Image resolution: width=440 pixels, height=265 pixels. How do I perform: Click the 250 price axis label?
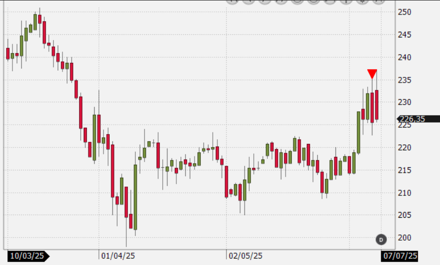point(404,12)
